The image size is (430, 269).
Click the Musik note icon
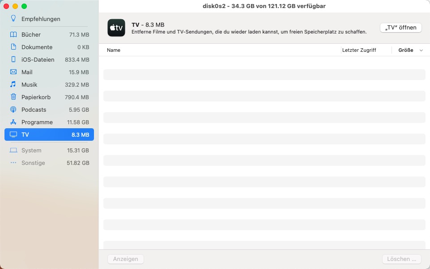[13, 84]
